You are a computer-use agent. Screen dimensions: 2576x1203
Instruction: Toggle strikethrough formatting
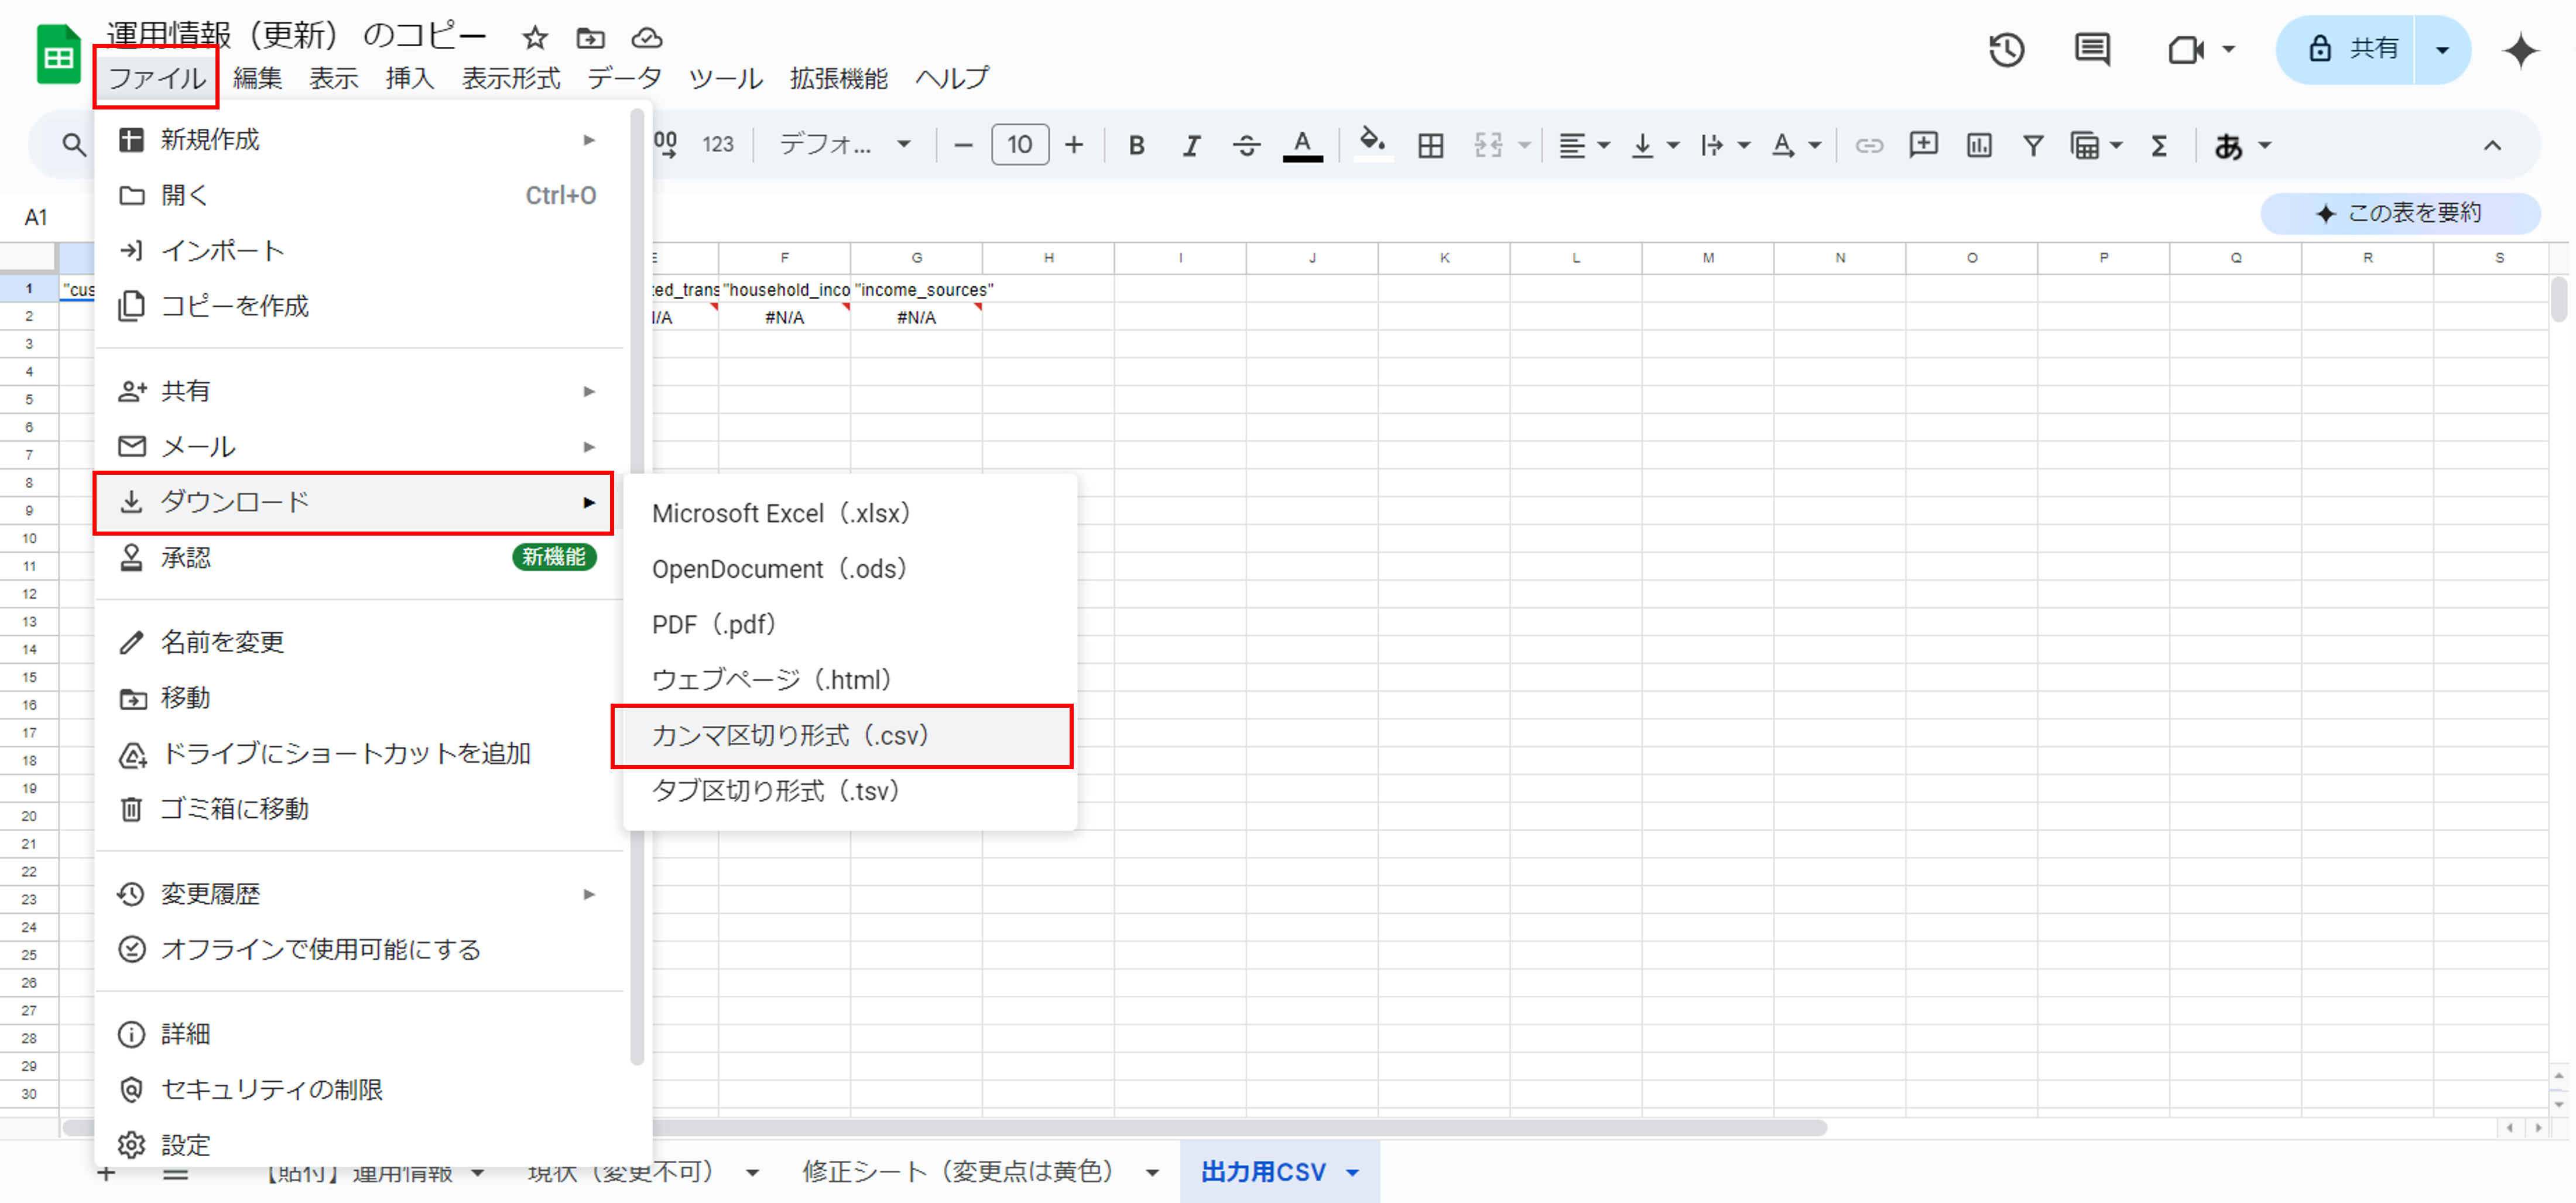pyautogui.click(x=1245, y=146)
